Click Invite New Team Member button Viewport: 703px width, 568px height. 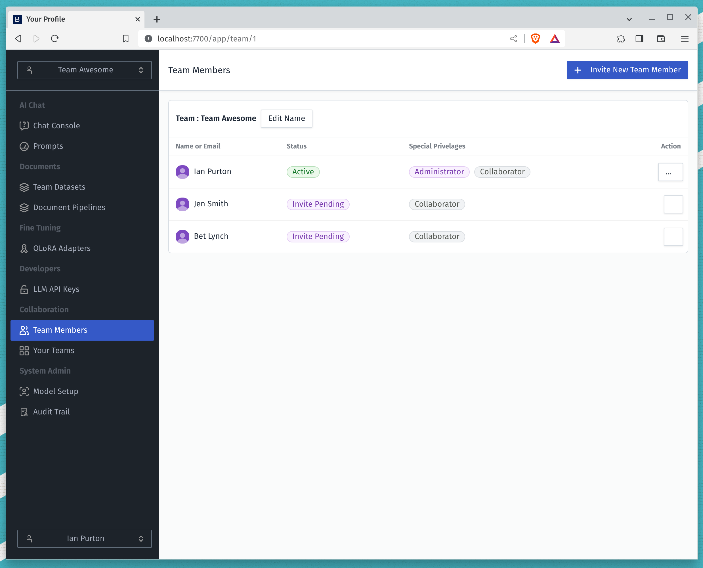[x=628, y=70]
